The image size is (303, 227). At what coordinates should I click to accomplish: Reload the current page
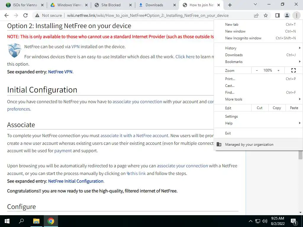click(25, 15)
